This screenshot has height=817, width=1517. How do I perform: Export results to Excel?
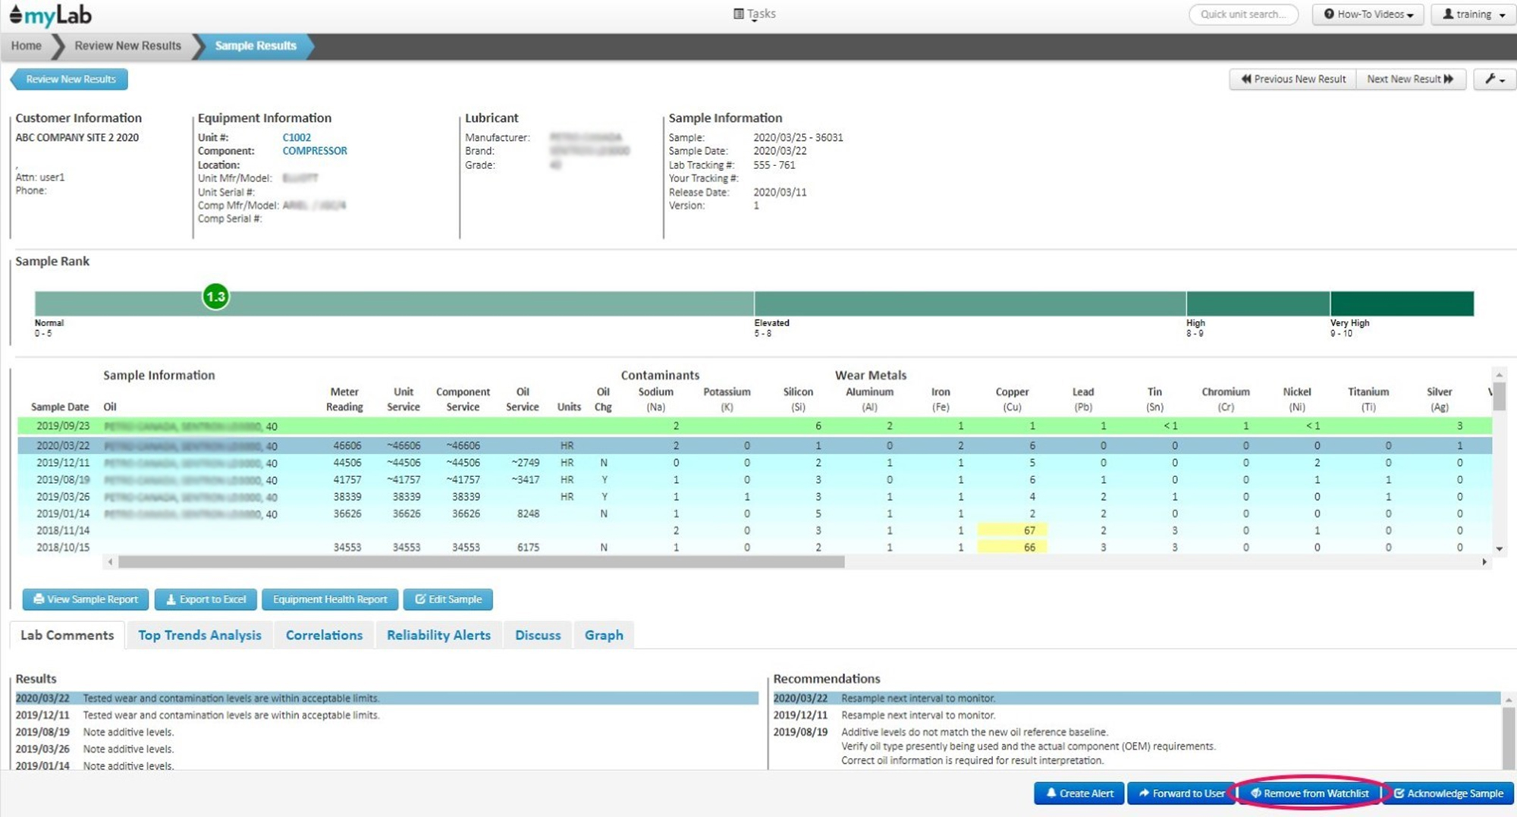[206, 599]
